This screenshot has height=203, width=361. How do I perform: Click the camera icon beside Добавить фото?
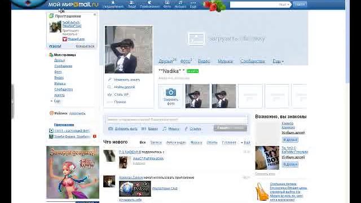click(x=111, y=129)
